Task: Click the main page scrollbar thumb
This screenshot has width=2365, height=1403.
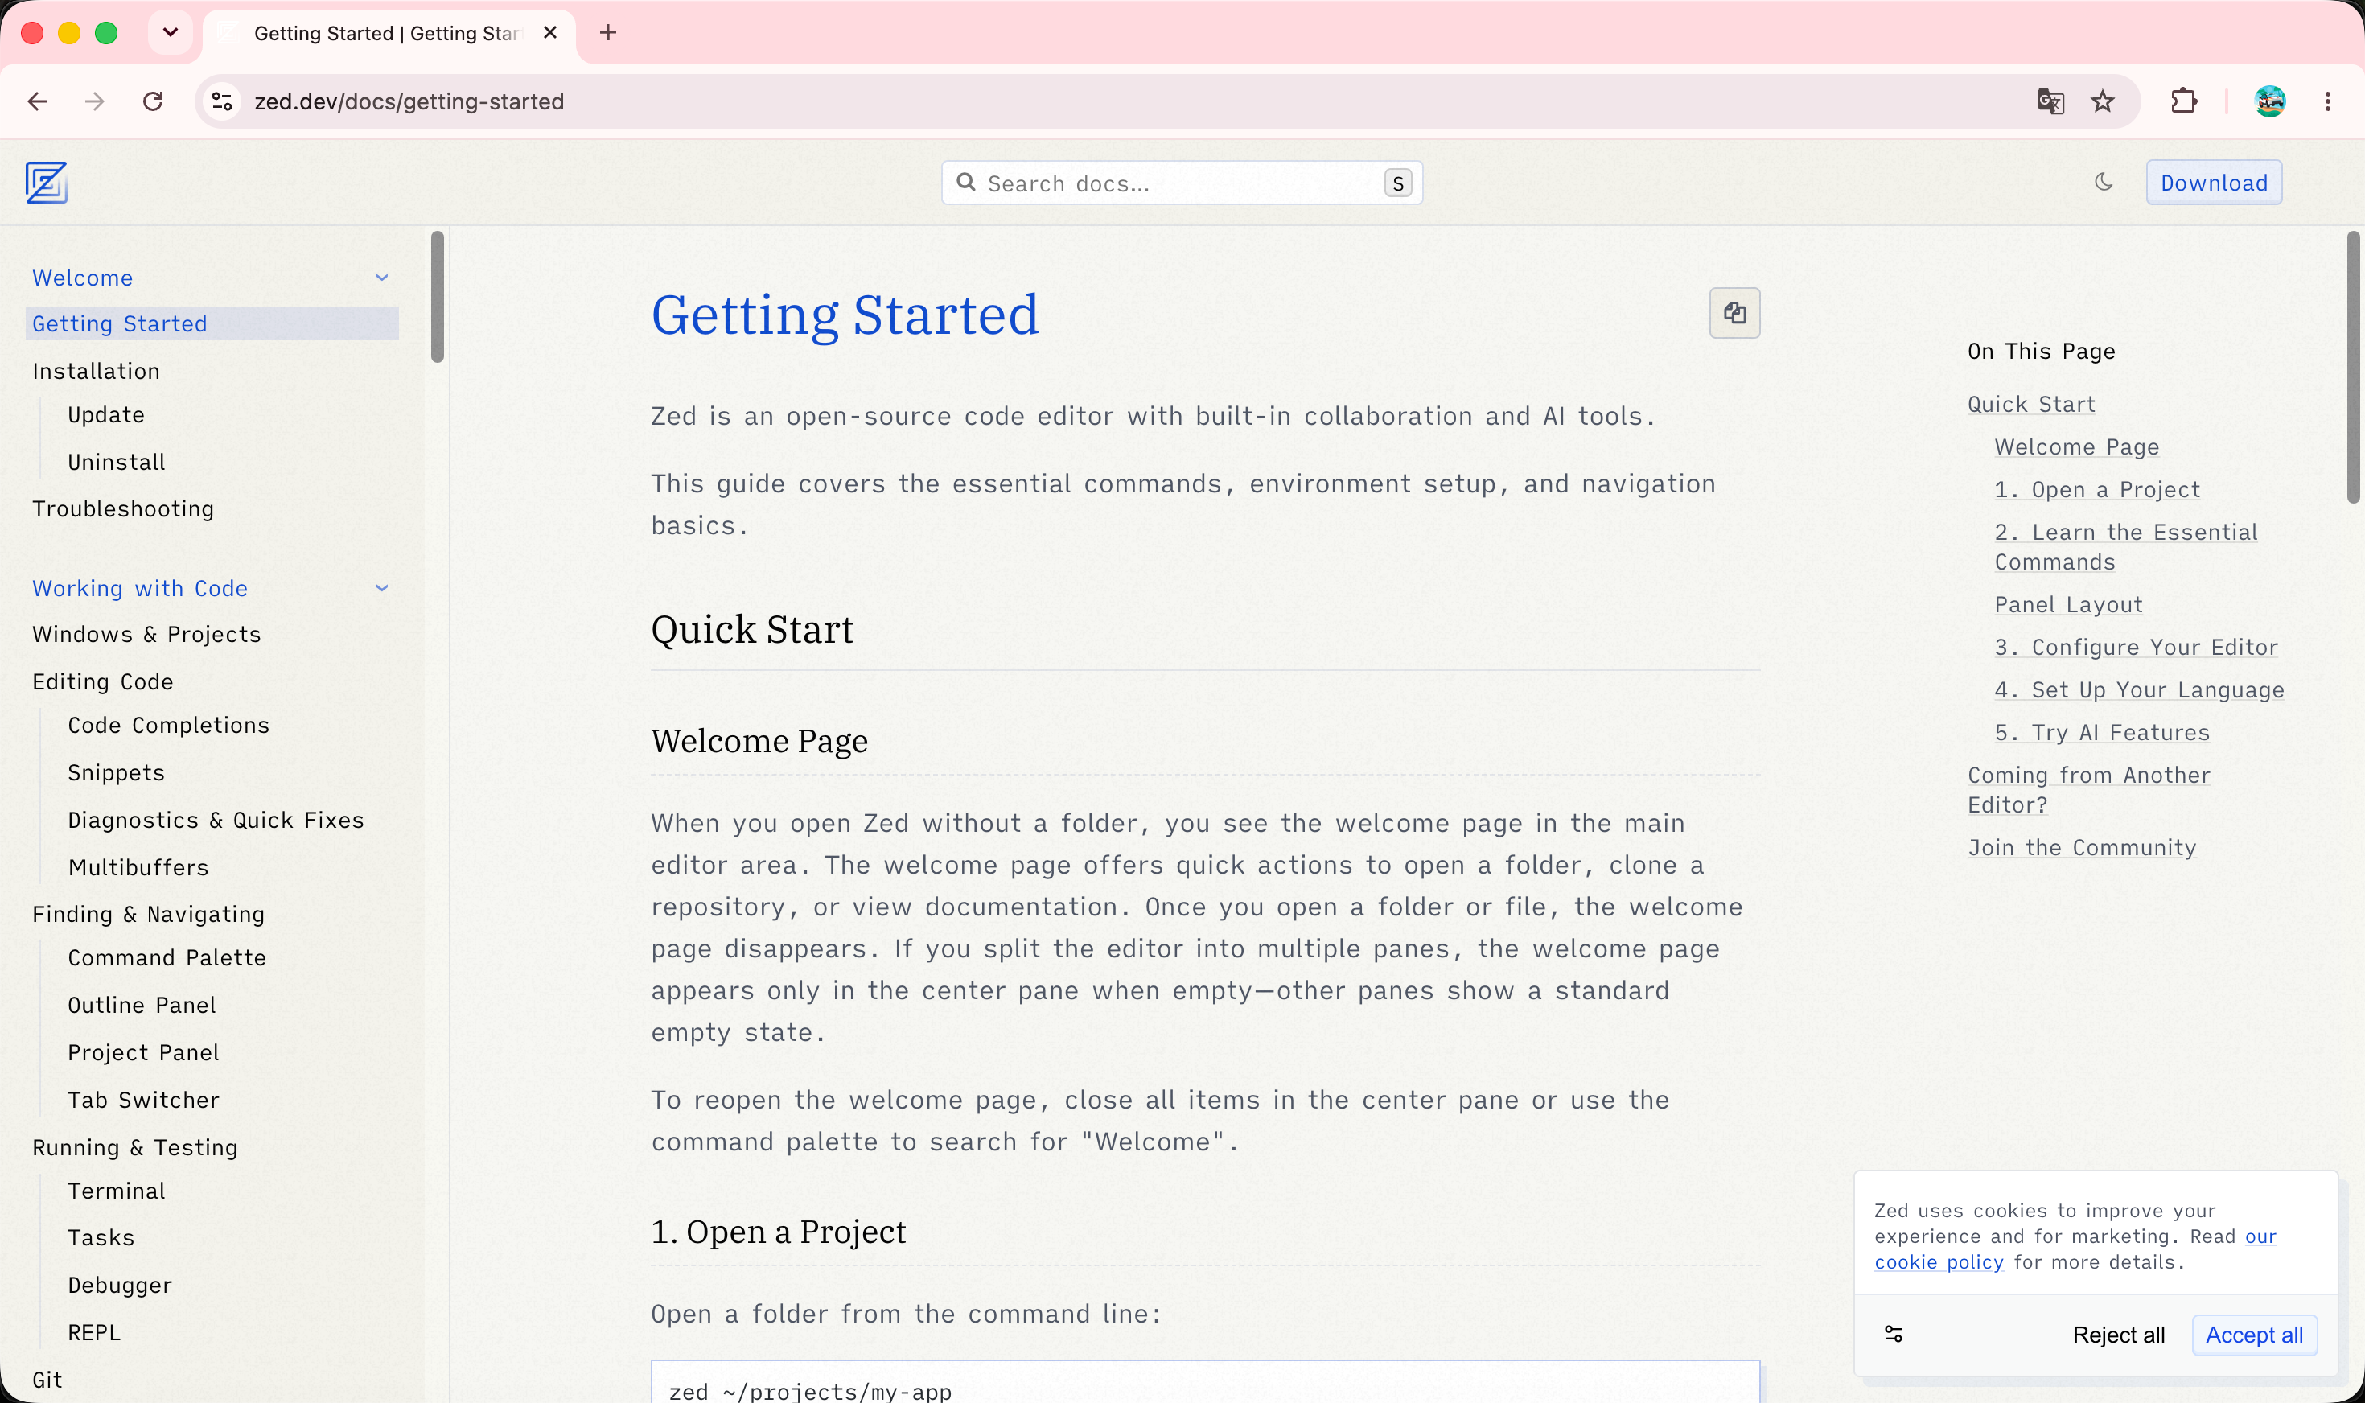Action: click(x=2353, y=368)
